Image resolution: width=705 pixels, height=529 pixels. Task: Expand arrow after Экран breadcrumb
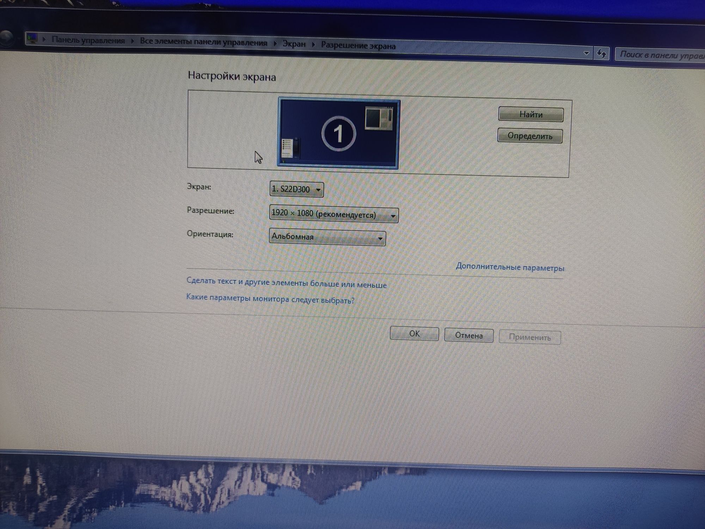pos(313,45)
